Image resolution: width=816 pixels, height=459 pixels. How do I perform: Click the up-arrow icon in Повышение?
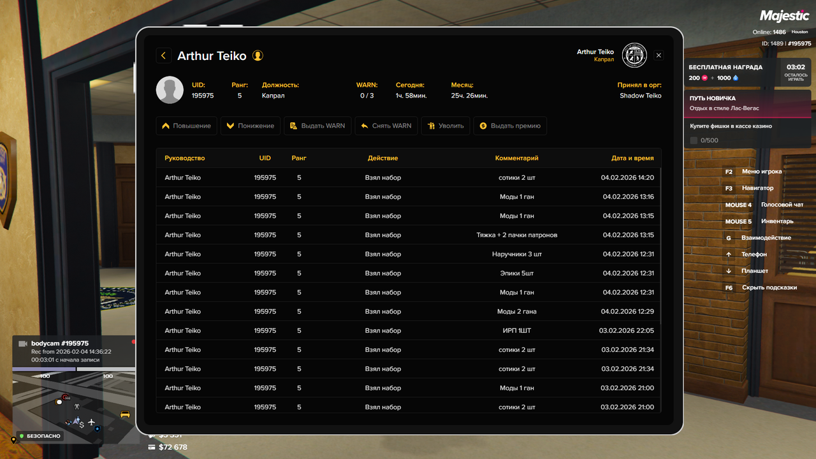coord(166,126)
